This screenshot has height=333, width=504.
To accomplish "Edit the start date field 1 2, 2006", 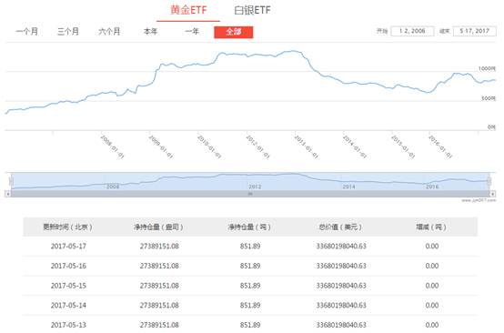I will [412, 31].
